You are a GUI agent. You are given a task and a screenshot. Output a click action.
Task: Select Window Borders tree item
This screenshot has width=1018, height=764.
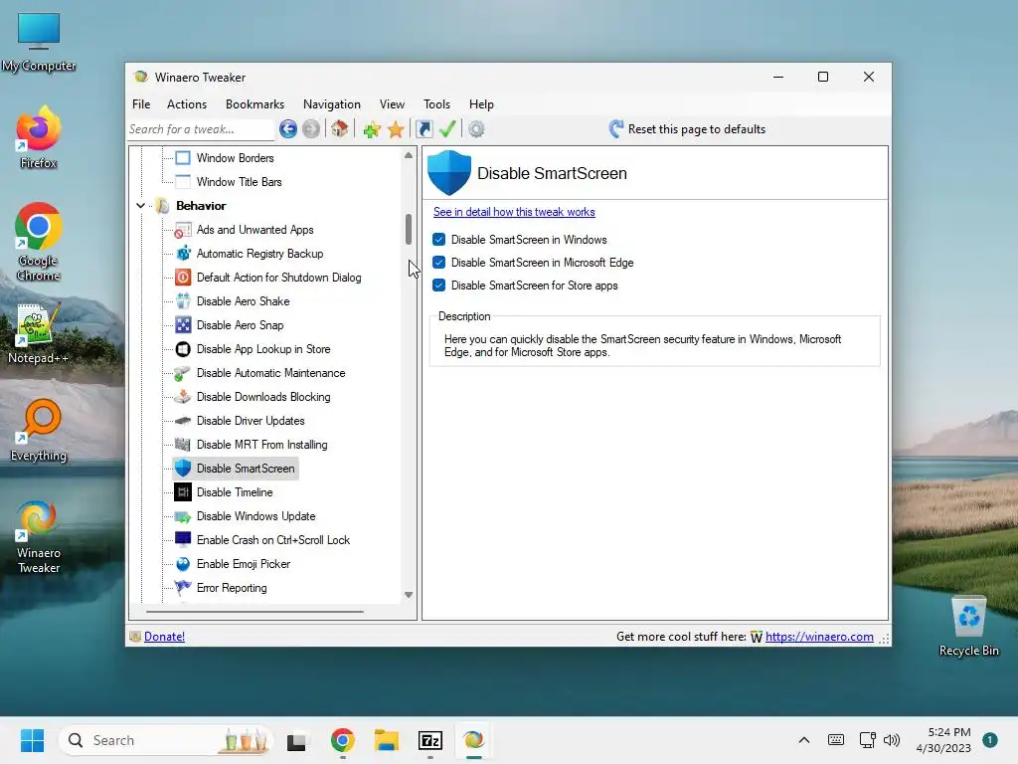(235, 158)
